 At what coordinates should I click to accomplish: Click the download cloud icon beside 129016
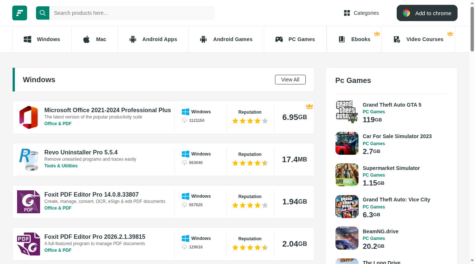point(184,247)
